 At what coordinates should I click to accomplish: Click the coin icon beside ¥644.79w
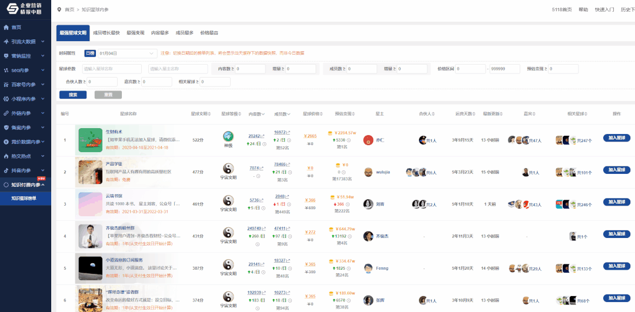point(331,229)
